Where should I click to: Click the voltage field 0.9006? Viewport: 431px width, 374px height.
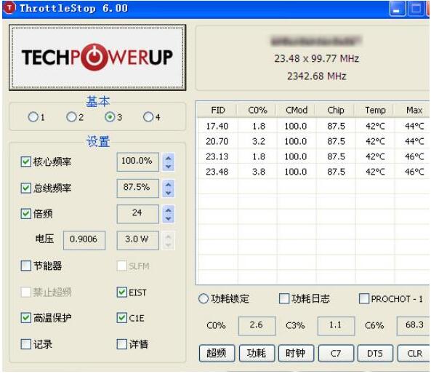(x=84, y=240)
